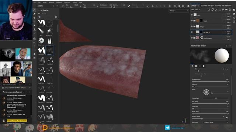Open the Edit menu
236x132 pixels.
click(x=39, y=3)
